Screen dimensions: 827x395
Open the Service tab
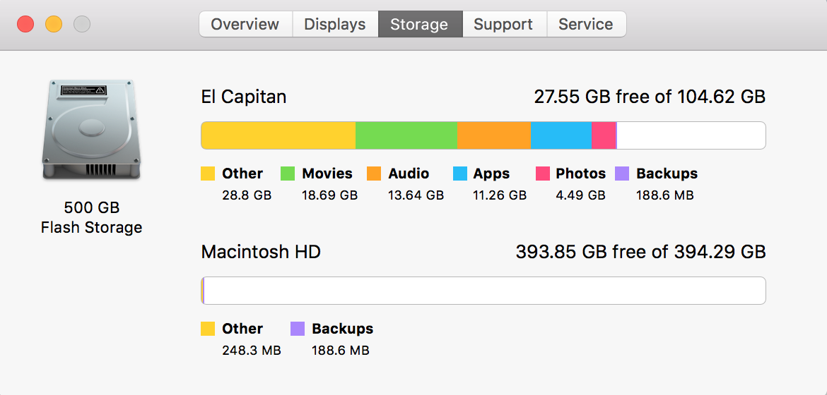[586, 24]
